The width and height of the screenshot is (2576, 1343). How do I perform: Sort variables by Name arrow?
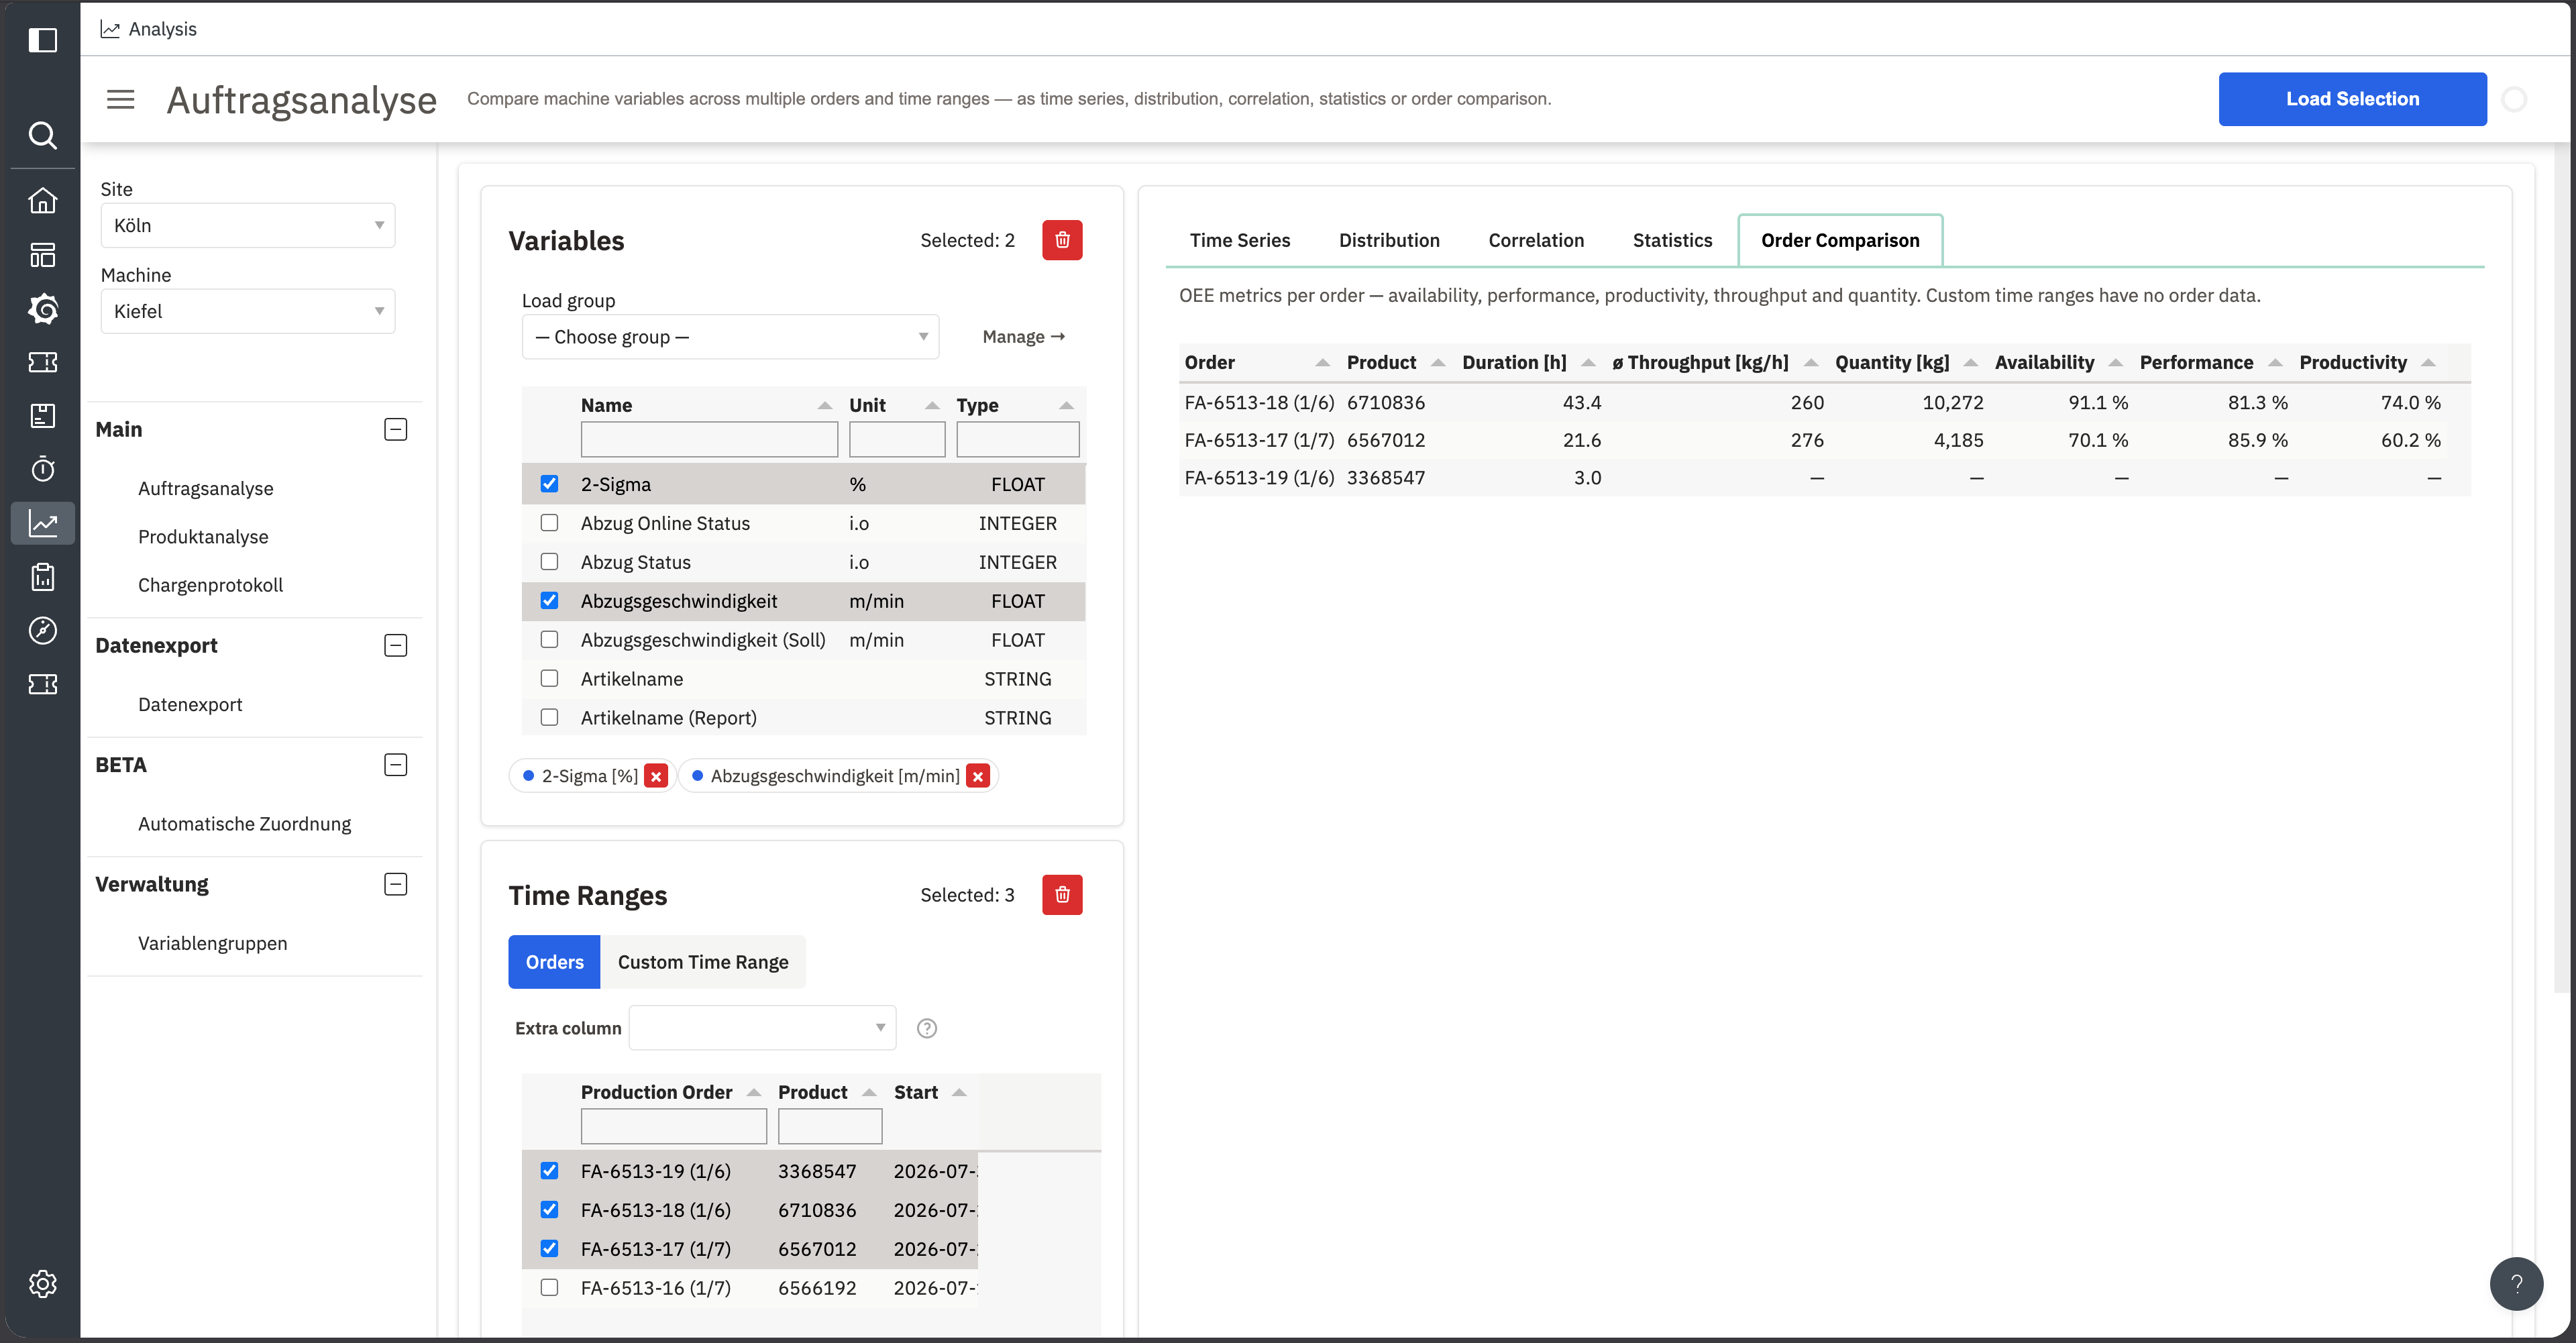[x=825, y=405]
